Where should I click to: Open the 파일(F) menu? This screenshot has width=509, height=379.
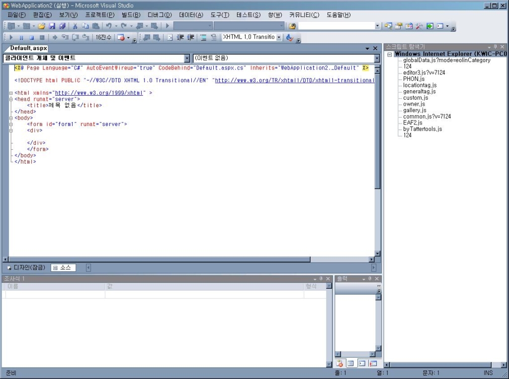(x=16, y=15)
